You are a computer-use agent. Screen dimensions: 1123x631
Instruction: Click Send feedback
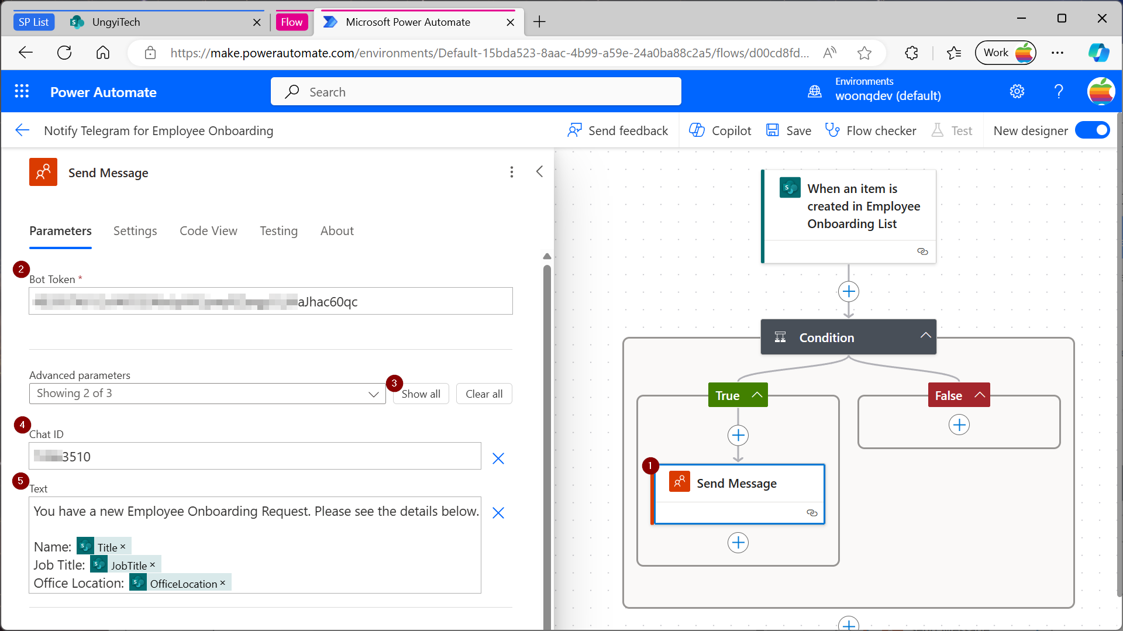618,130
